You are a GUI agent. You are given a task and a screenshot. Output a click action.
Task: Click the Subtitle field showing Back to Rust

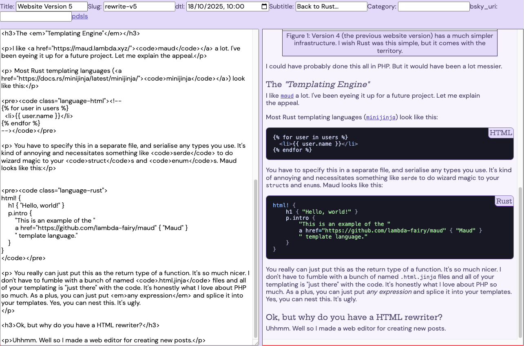(x=331, y=7)
